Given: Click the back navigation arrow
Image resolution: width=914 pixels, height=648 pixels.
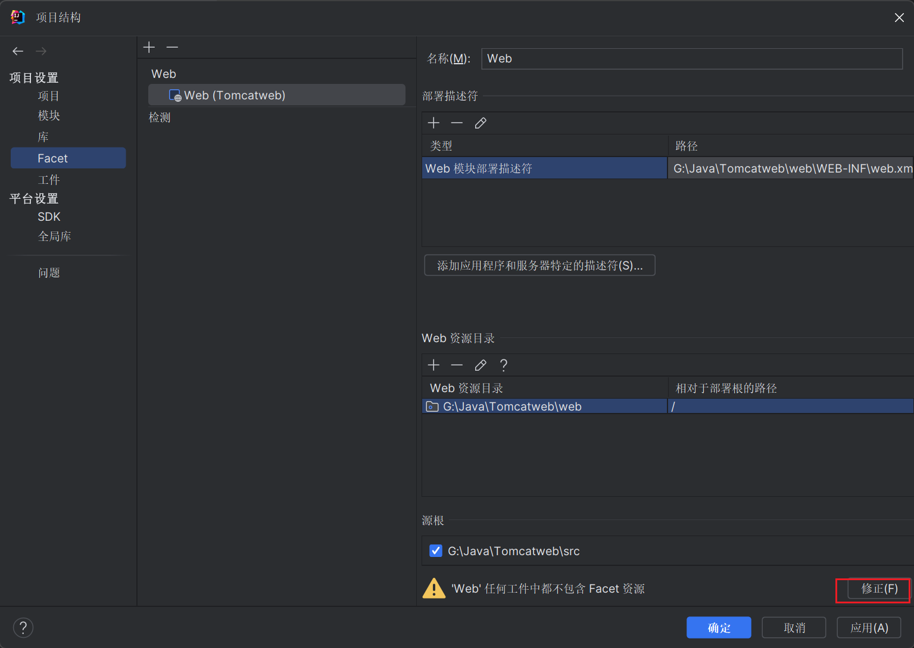Looking at the screenshot, I should (18, 51).
